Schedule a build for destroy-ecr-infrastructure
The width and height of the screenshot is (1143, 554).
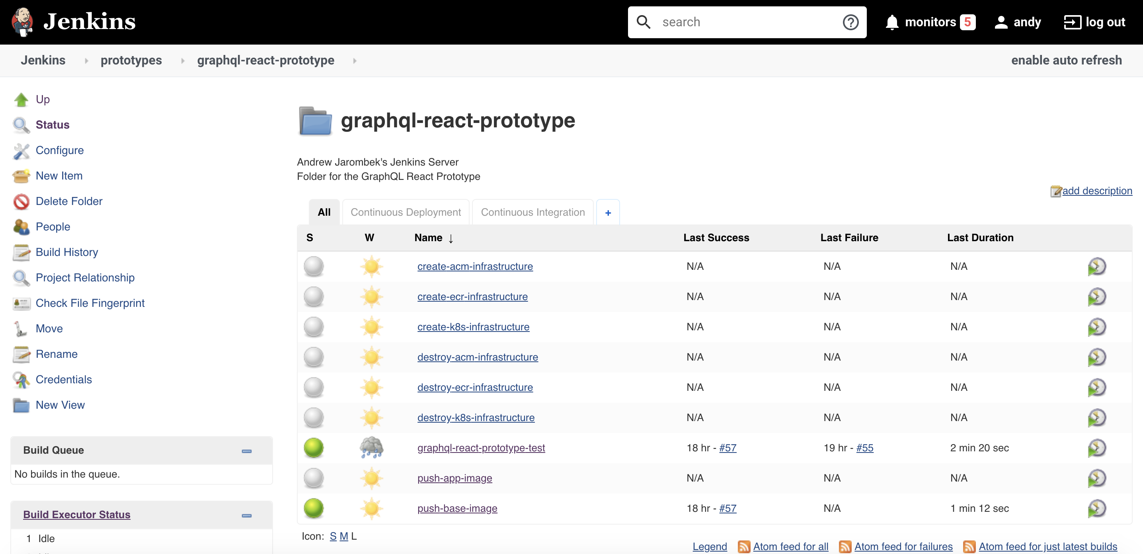coord(1097,388)
